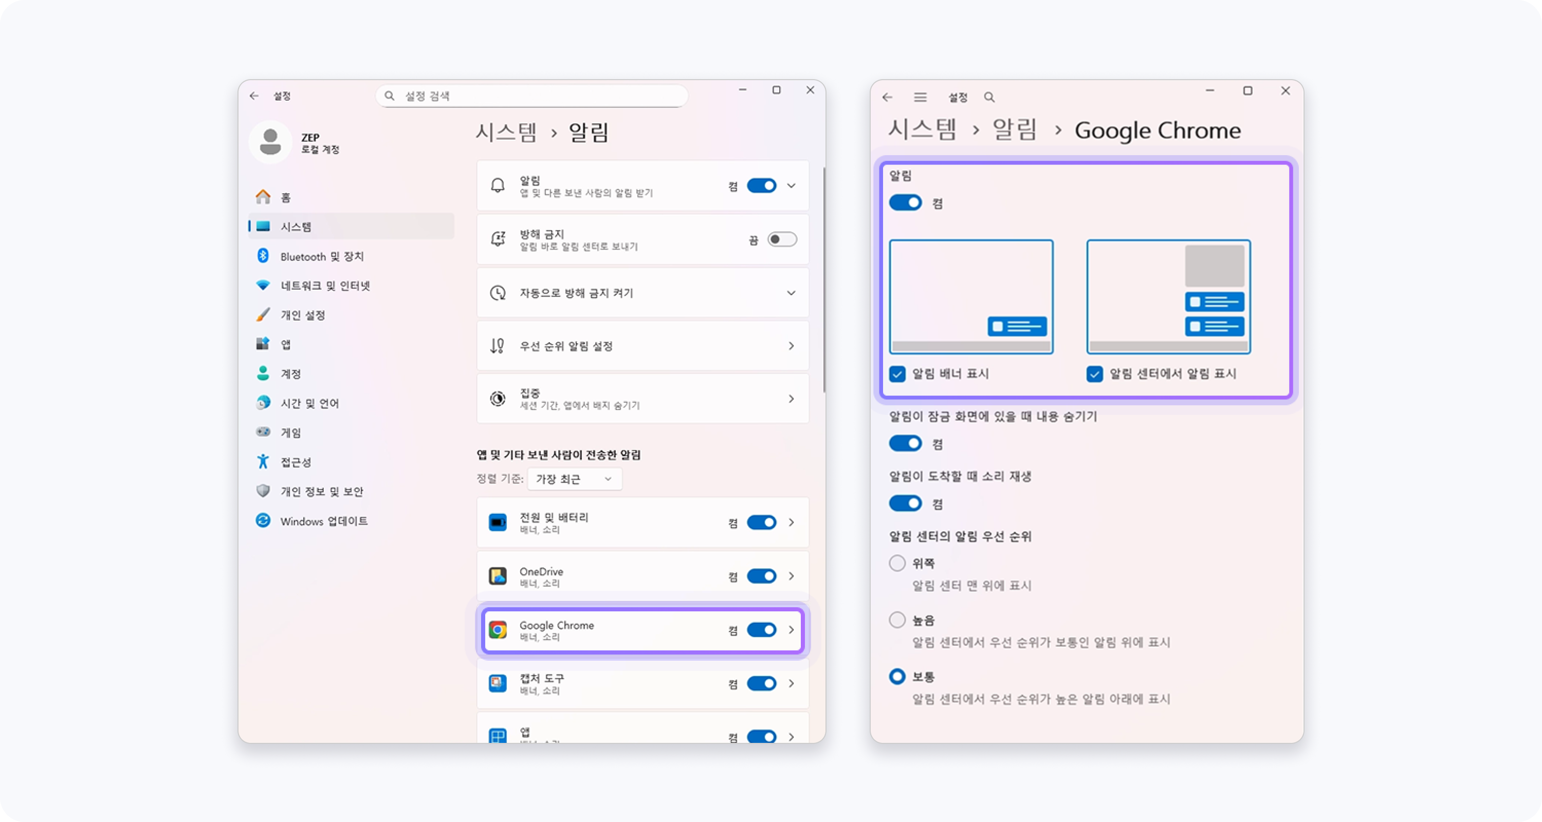
Task: Toggle Google Chrome notifications switch in list
Action: coord(761,630)
